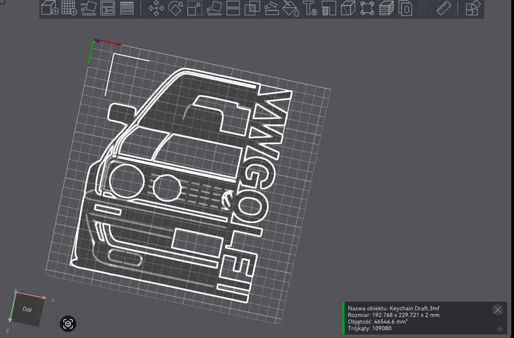Close the Keychain Draft info panel
The height and width of the screenshot is (338, 514).
[498, 310]
